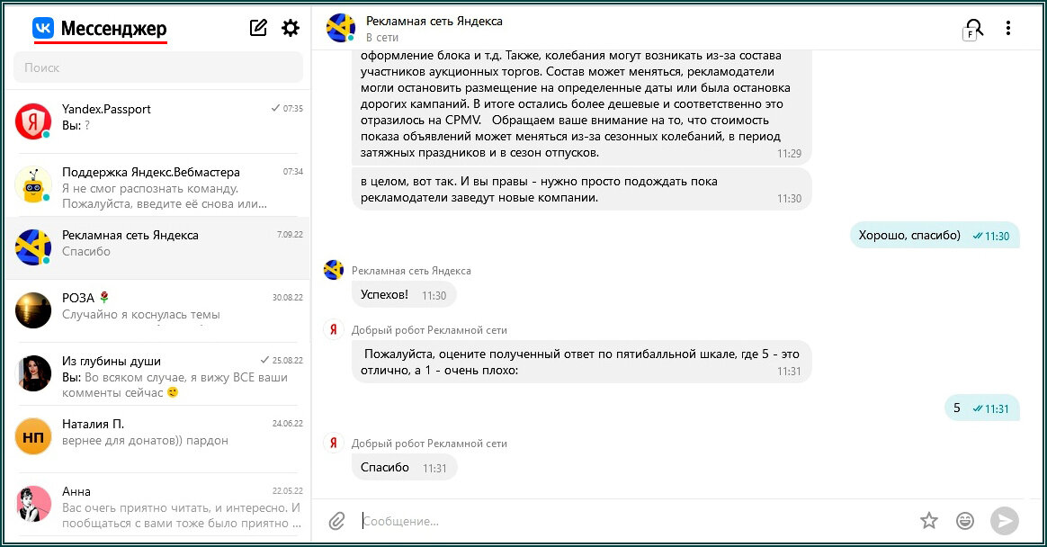Click the Yandex.Passport chat avatar
The width and height of the screenshot is (1047, 547).
coord(33,118)
